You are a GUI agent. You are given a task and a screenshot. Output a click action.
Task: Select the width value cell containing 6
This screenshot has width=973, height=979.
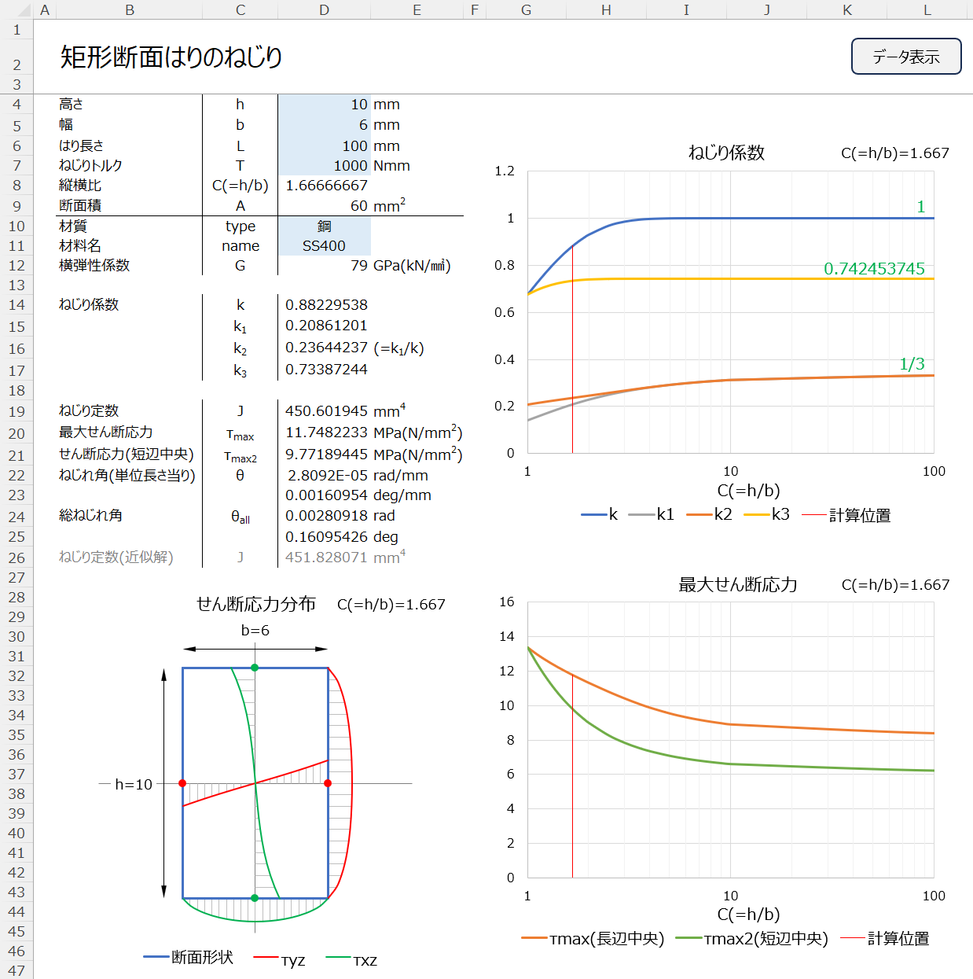(x=324, y=125)
